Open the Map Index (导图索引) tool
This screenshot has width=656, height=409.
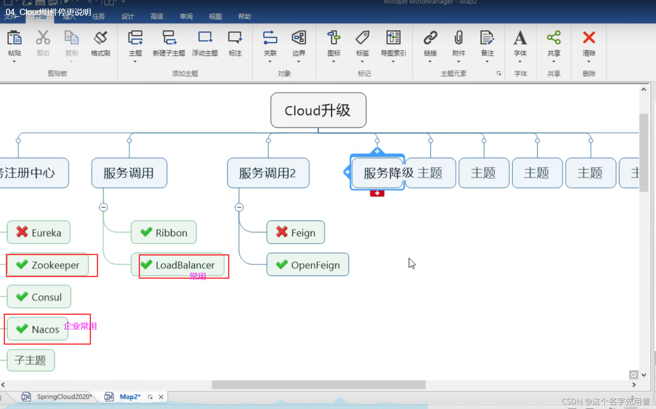point(393,38)
